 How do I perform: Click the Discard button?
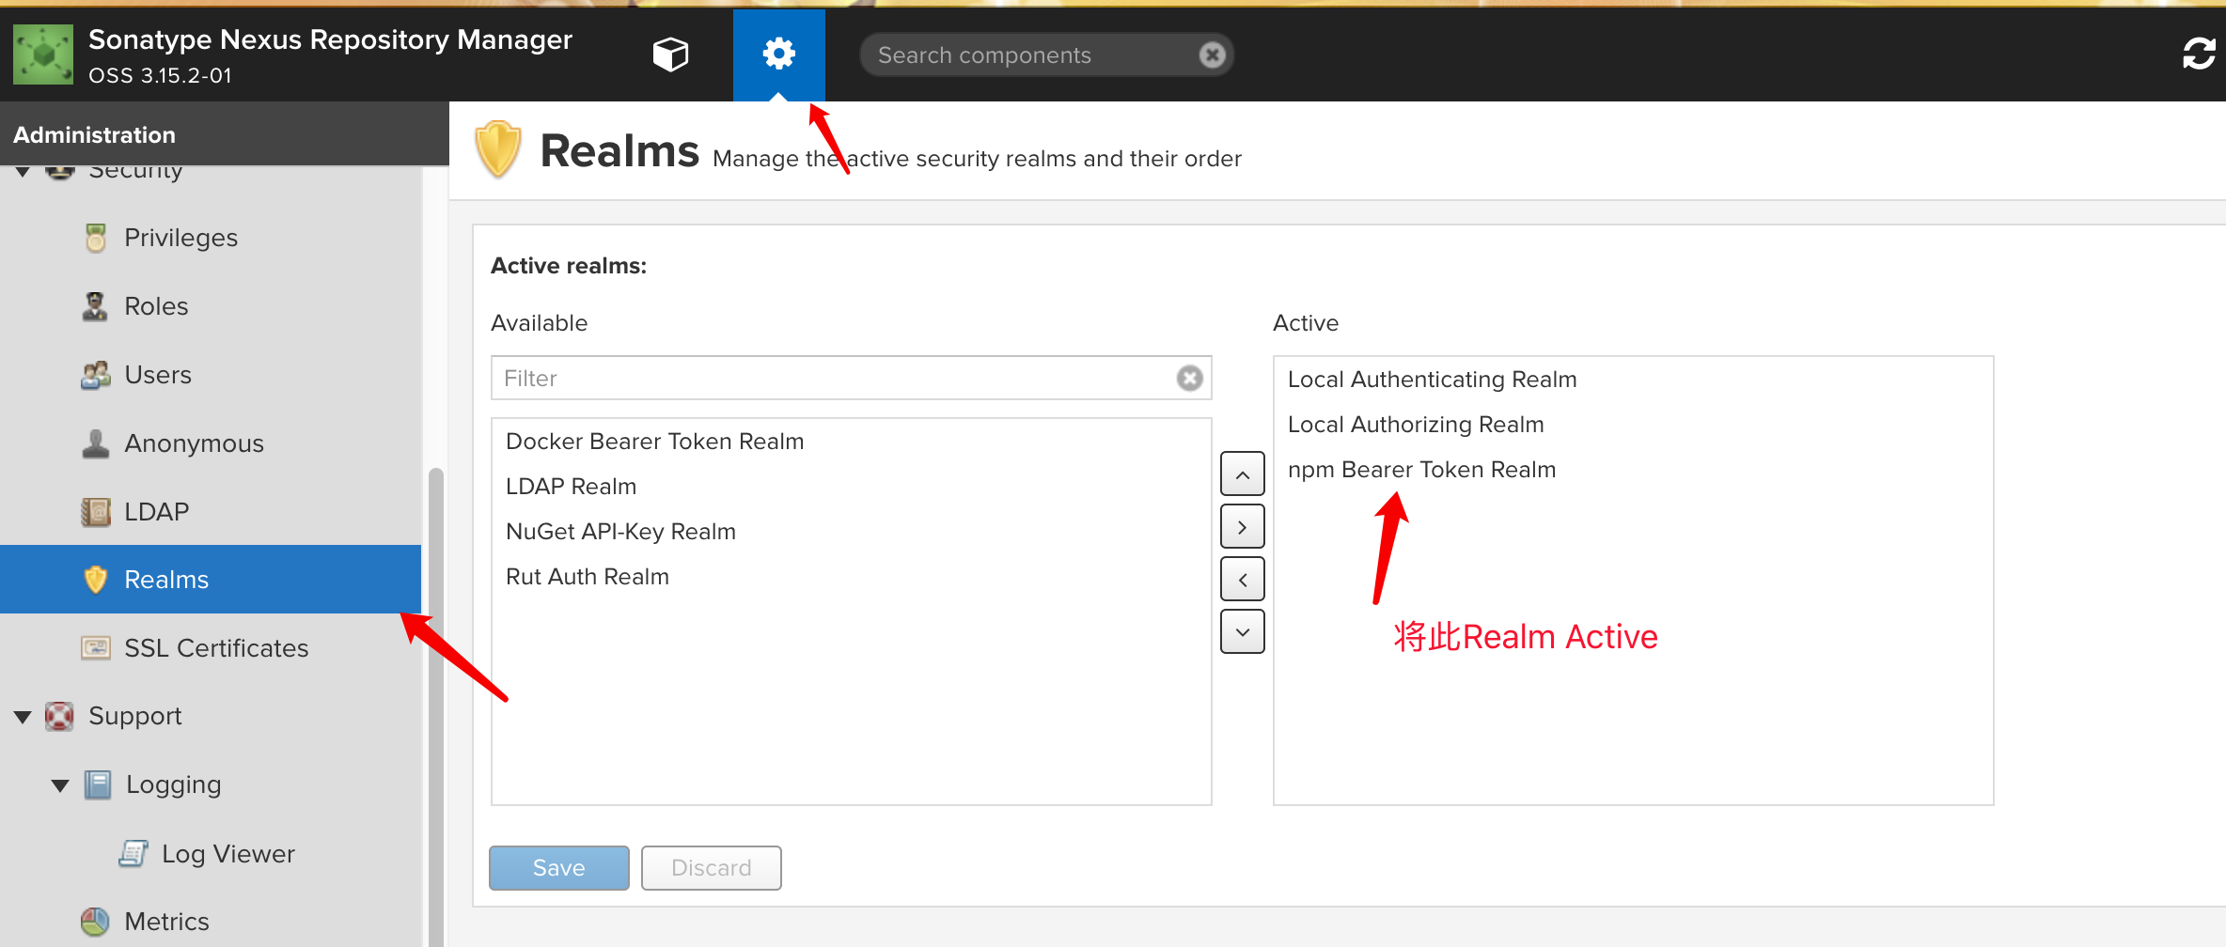(712, 867)
